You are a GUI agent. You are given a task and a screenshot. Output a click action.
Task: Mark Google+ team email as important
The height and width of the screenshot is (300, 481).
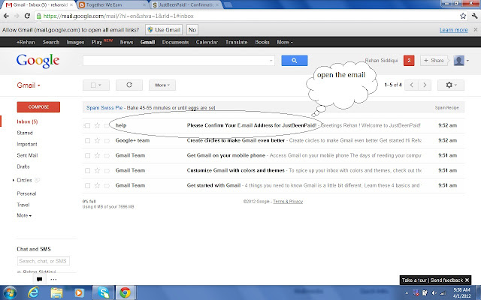pyautogui.click(x=107, y=140)
